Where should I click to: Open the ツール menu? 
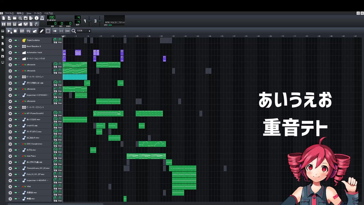coord(38,13)
